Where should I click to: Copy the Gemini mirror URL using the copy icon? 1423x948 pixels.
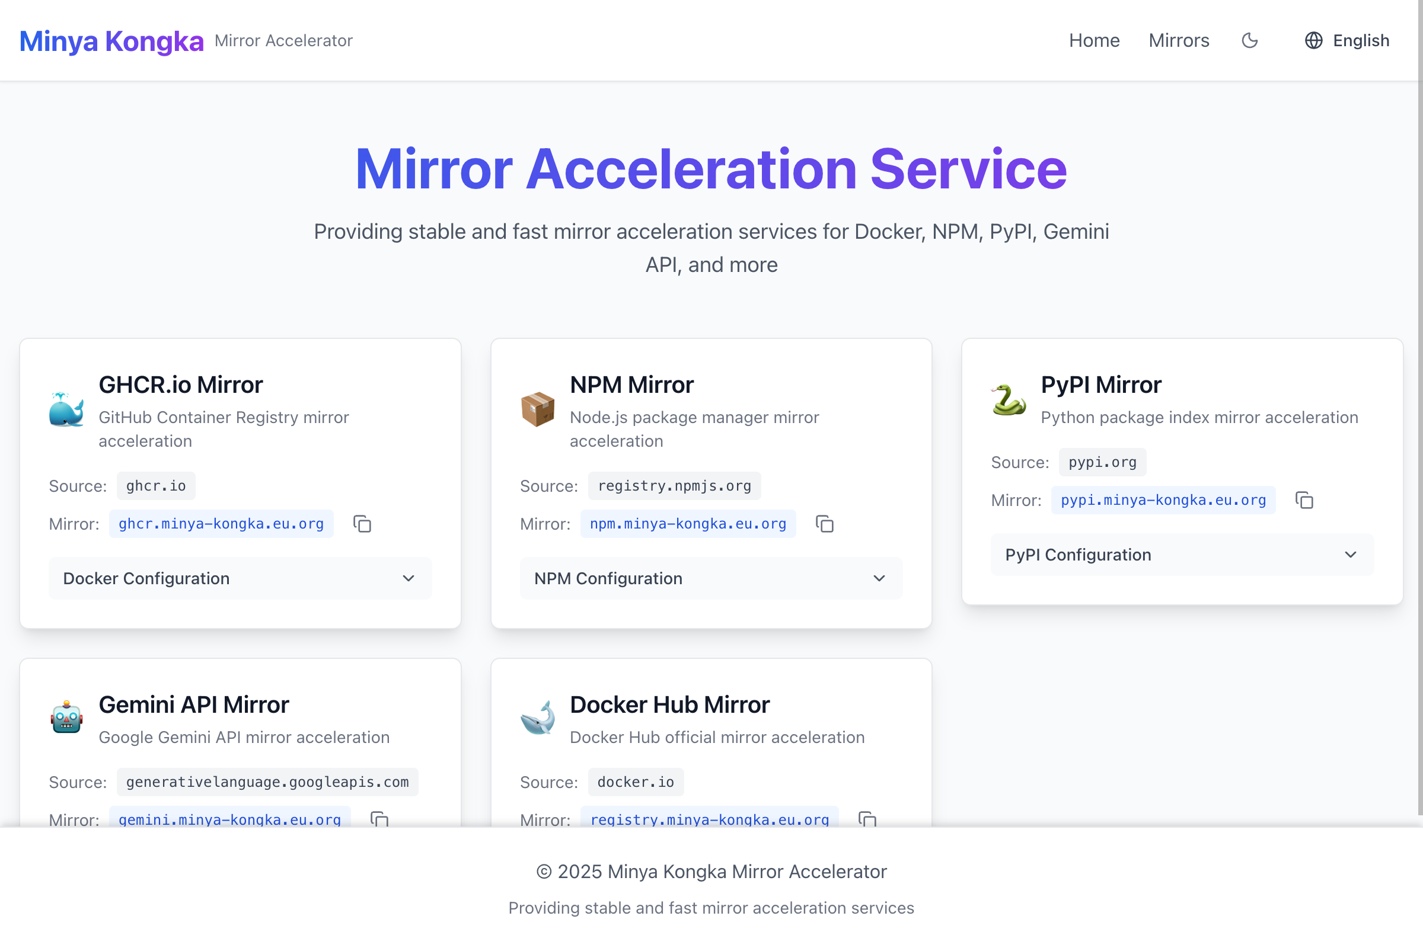pos(379,820)
